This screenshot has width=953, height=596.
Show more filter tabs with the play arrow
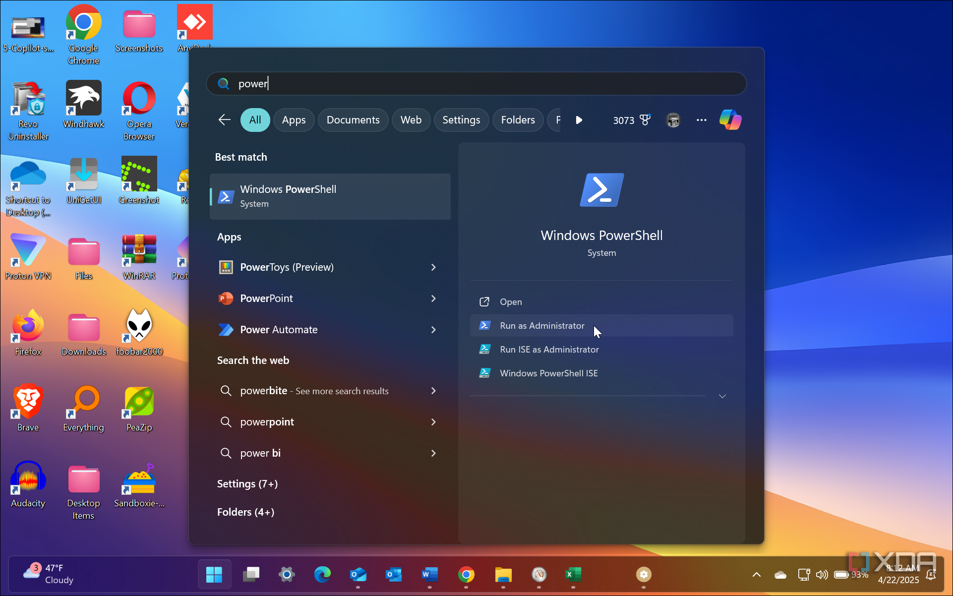coord(579,120)
